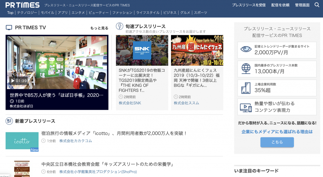Open the テクノロジー category

coord(27,13)
